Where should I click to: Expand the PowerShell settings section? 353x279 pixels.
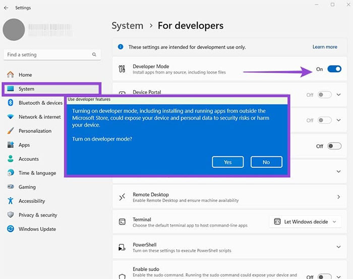pyautogui.click(x=338, y=247)
